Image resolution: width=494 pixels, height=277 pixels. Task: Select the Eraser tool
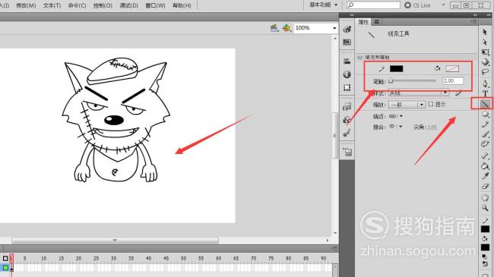485,187
